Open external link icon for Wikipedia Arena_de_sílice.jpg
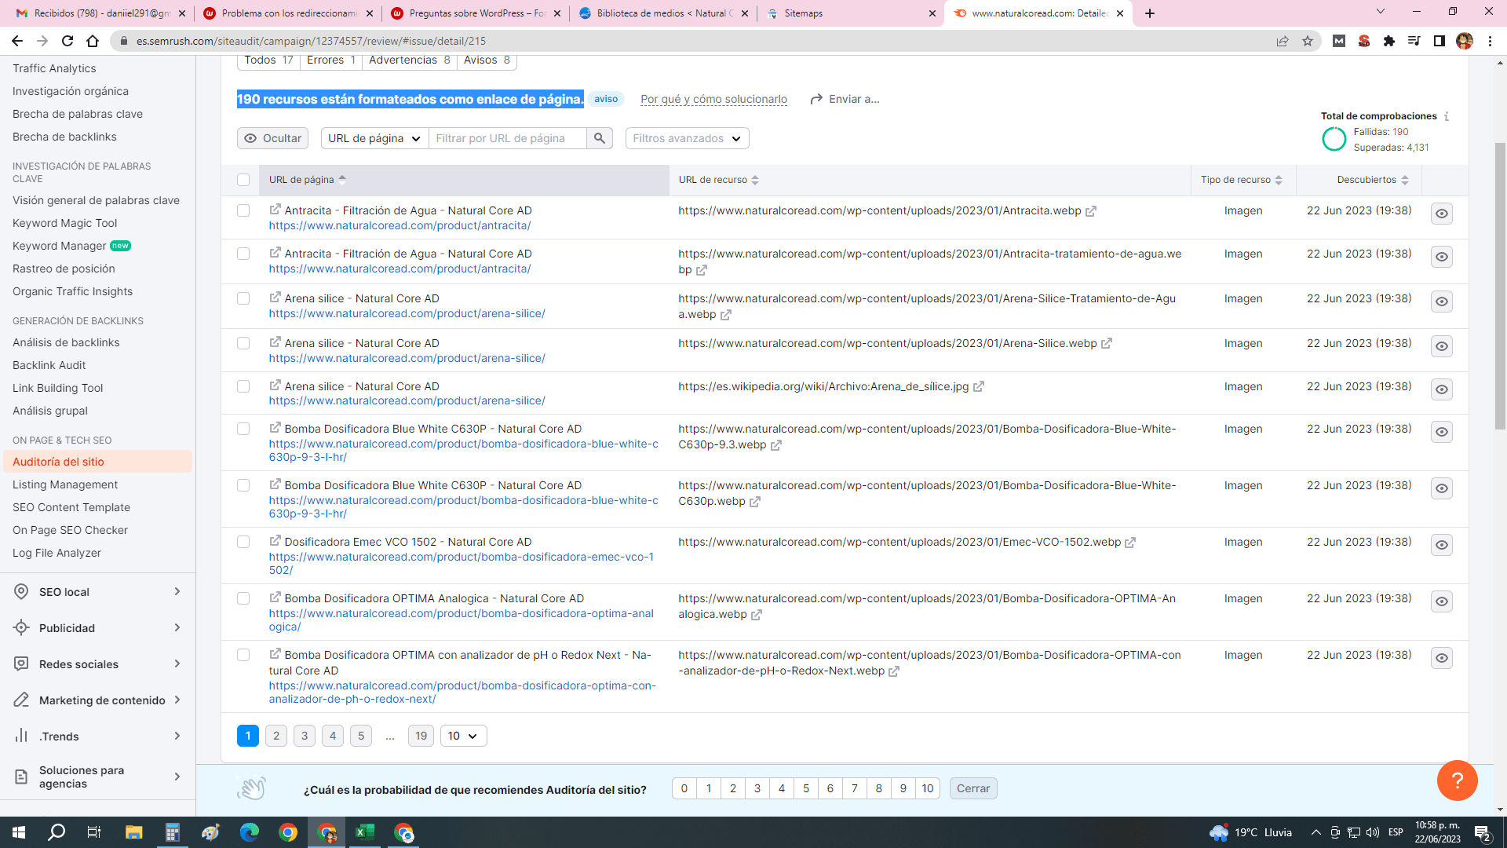The height and width of the screenshot is (848, 1507). [979, 387]
